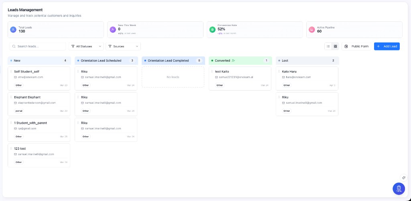
Task: Click drag handle on 1 Student_with_parent card
Action: coord(11,123)
